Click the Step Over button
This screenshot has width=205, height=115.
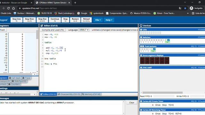point(29,20)
